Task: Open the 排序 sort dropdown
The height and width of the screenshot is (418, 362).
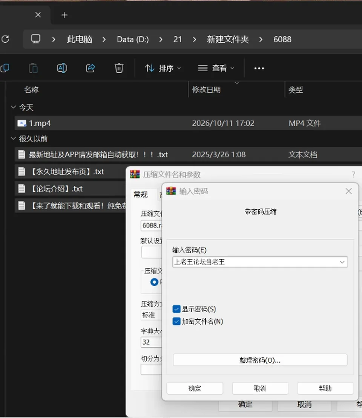Action: 163,68
